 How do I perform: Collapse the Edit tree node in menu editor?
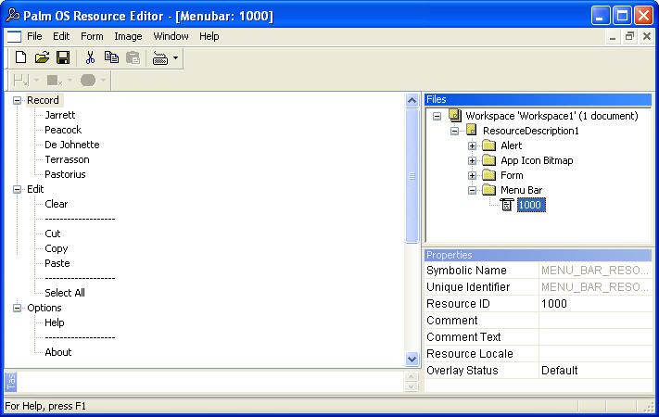click(18, 189)
